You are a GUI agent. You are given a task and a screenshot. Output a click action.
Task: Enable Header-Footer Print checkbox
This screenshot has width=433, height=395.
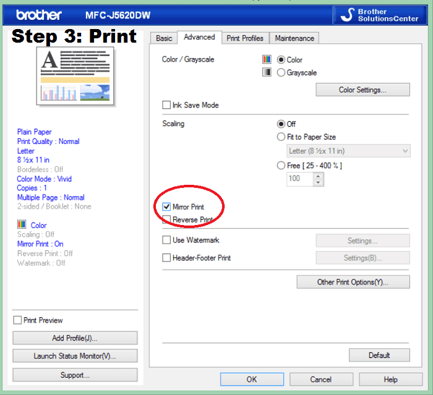pos(166,258)
